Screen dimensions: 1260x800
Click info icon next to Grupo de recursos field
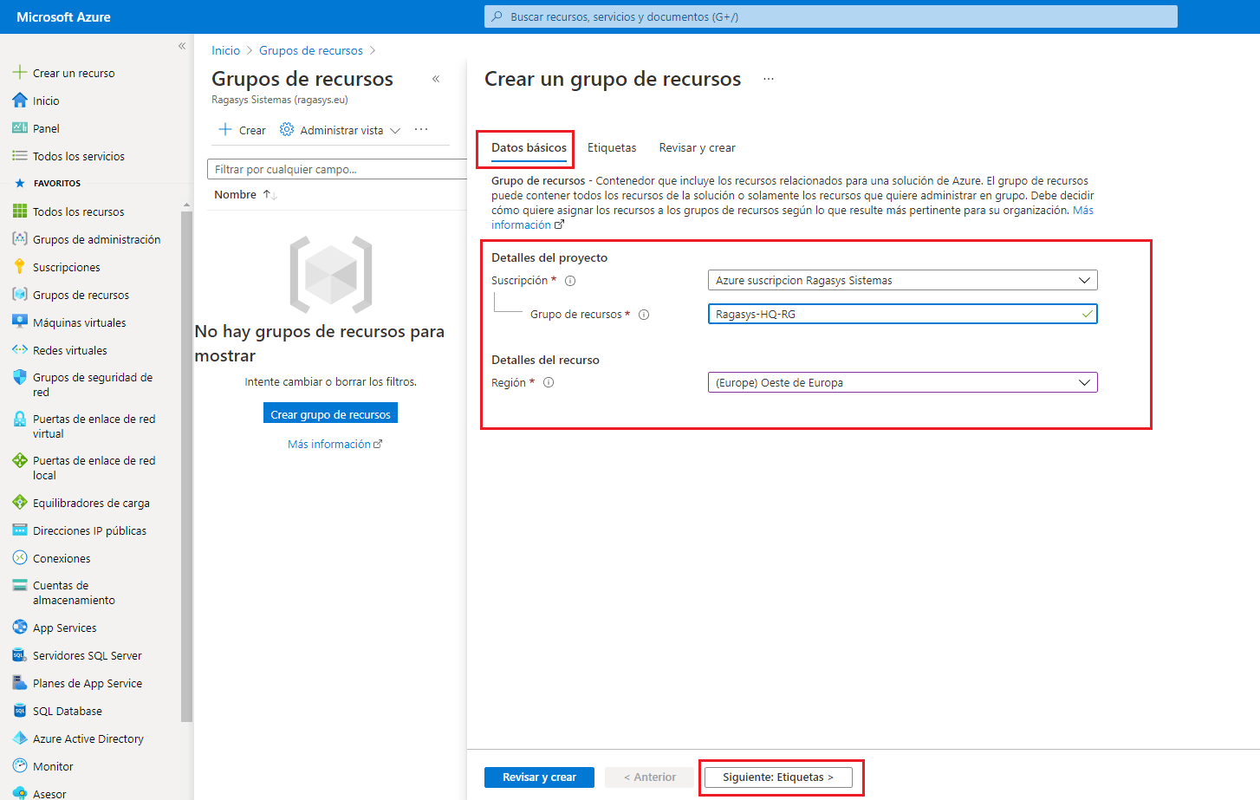[x=644, y=315]
